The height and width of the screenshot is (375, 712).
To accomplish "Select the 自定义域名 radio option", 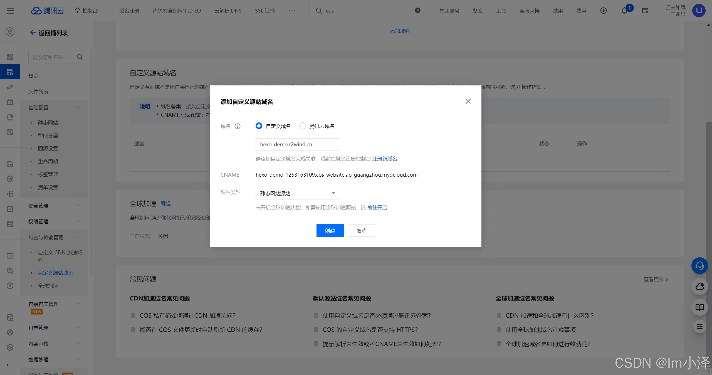I will click(x=259, y=126).
